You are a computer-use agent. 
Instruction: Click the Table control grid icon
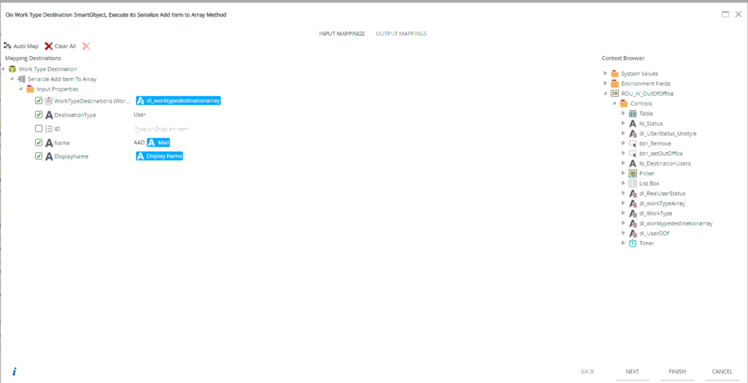[x=633, y=114]
